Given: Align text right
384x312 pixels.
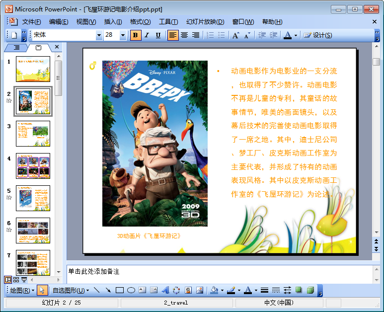Looking at the screenshot, I should [195, 35].
